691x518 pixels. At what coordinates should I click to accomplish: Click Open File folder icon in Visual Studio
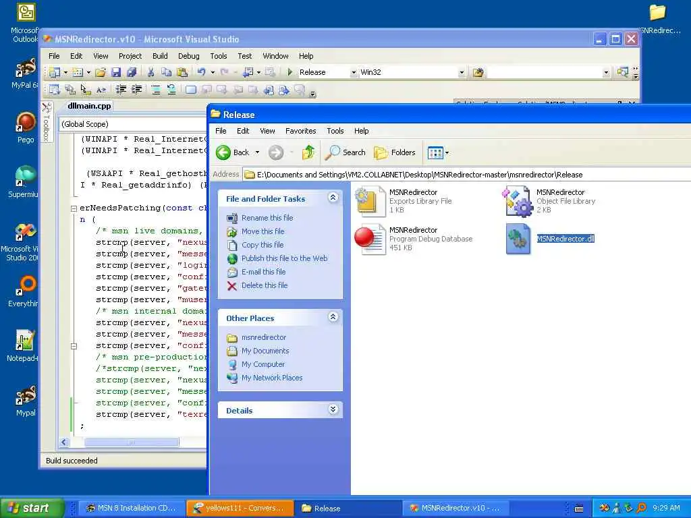[x=101, y=72]
